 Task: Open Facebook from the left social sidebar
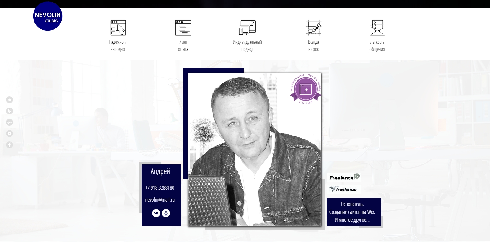click(x=9, y=145)
